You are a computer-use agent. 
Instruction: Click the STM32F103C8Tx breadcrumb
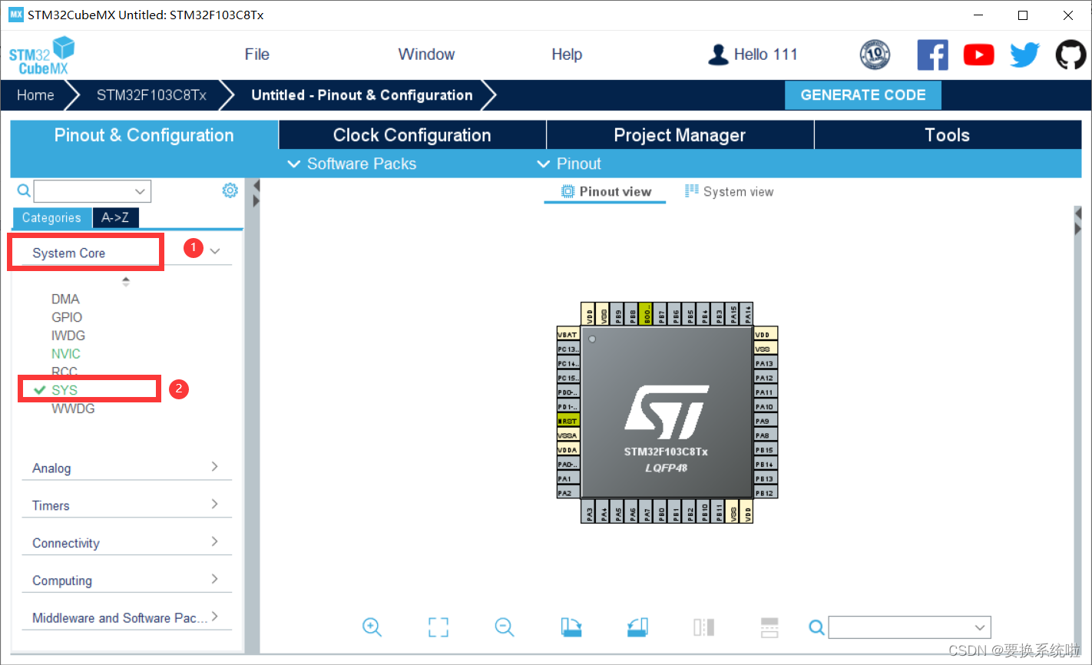pyautogui.click(x=151, y=95)
